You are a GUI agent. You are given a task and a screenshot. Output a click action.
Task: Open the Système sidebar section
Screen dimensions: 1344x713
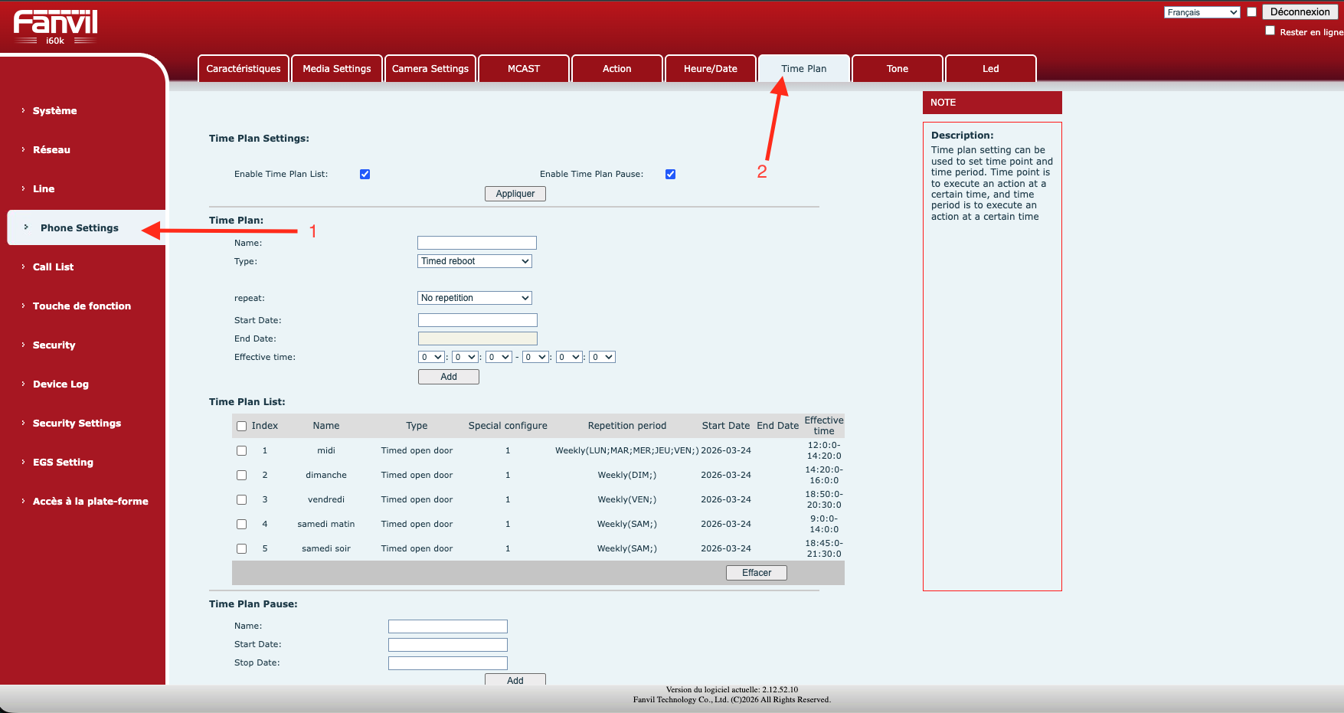click(x=54, y=111)
